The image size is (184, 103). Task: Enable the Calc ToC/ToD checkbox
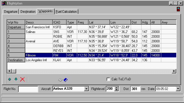(x=108, y=79)
